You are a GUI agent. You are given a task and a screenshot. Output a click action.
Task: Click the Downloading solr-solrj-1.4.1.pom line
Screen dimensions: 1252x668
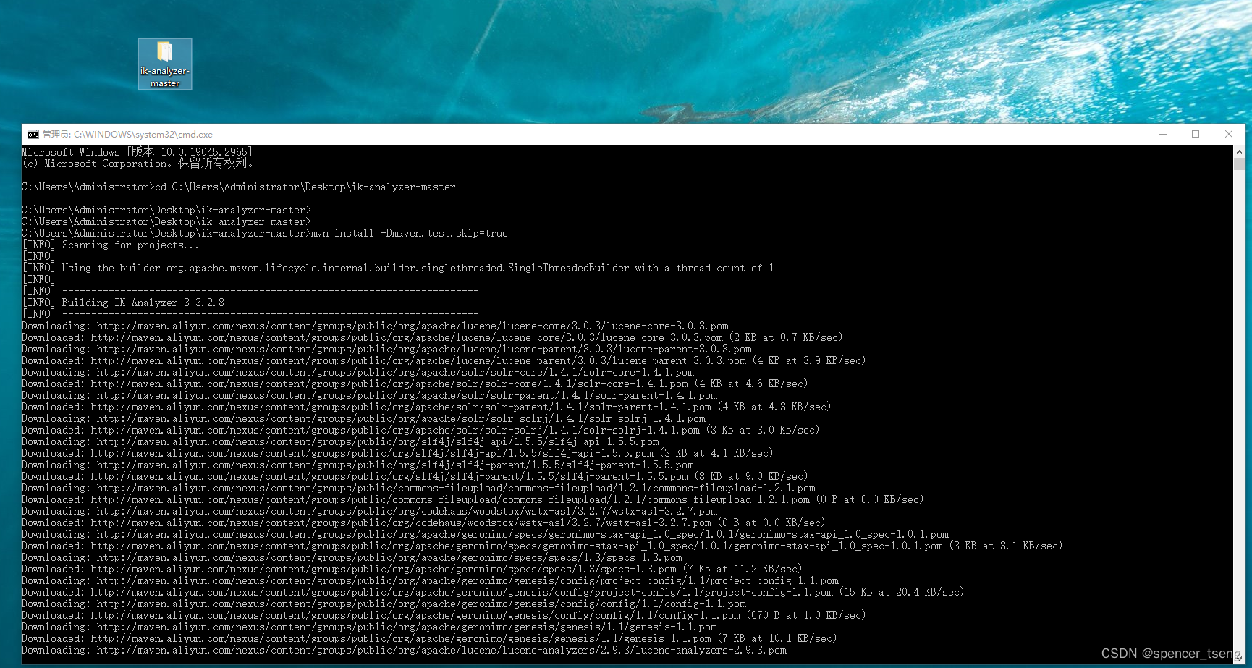[x=363, y=418]
